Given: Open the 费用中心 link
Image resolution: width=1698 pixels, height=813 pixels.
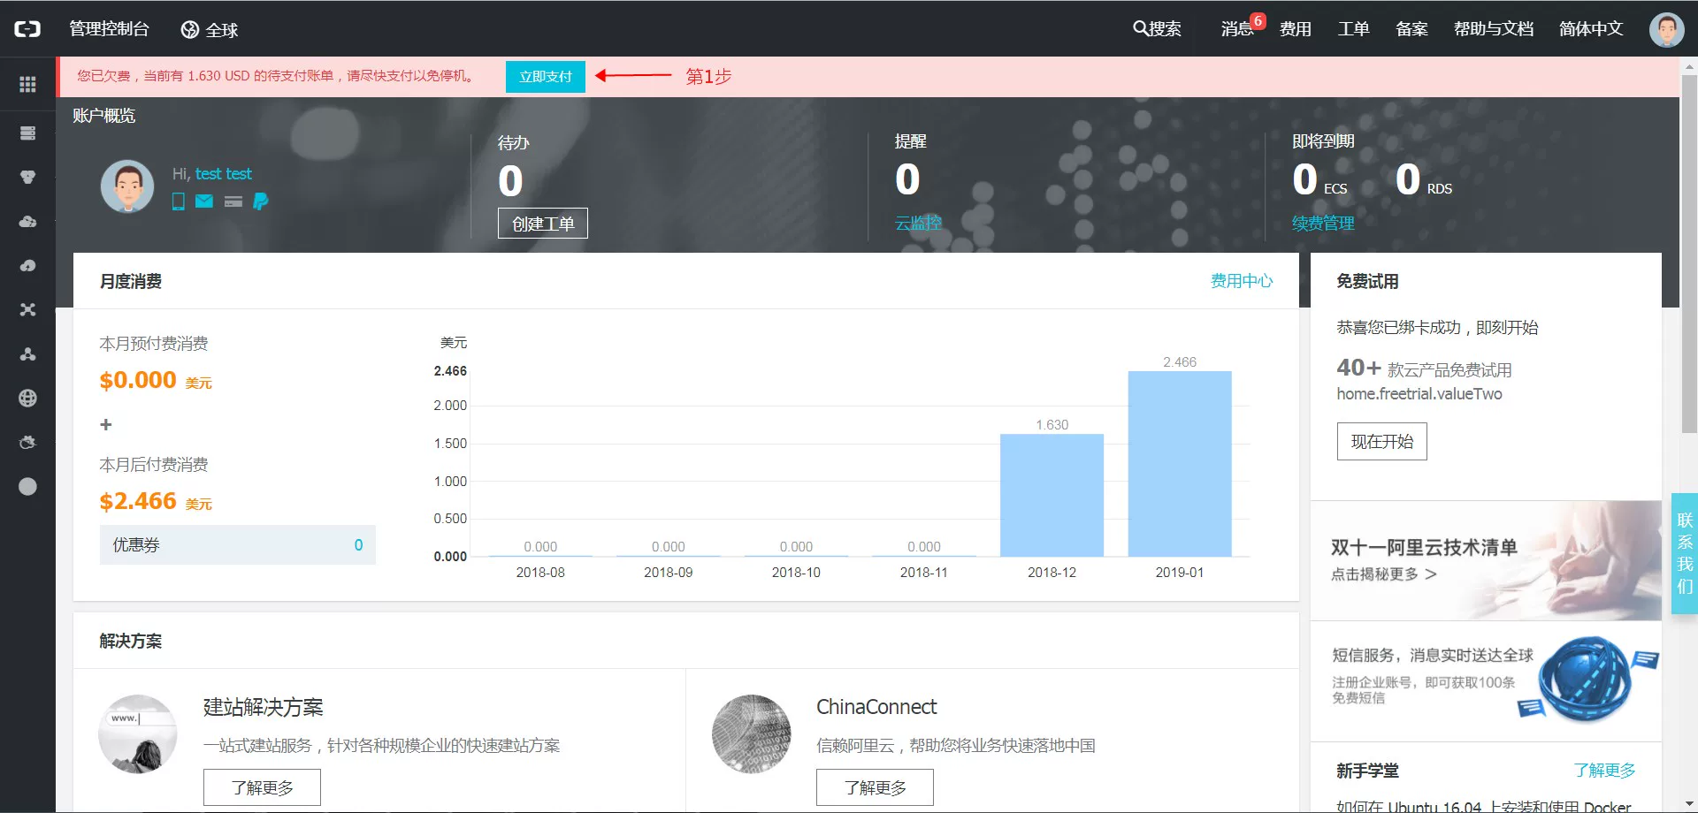Looking at the screenshot, I should [1242, 281].
